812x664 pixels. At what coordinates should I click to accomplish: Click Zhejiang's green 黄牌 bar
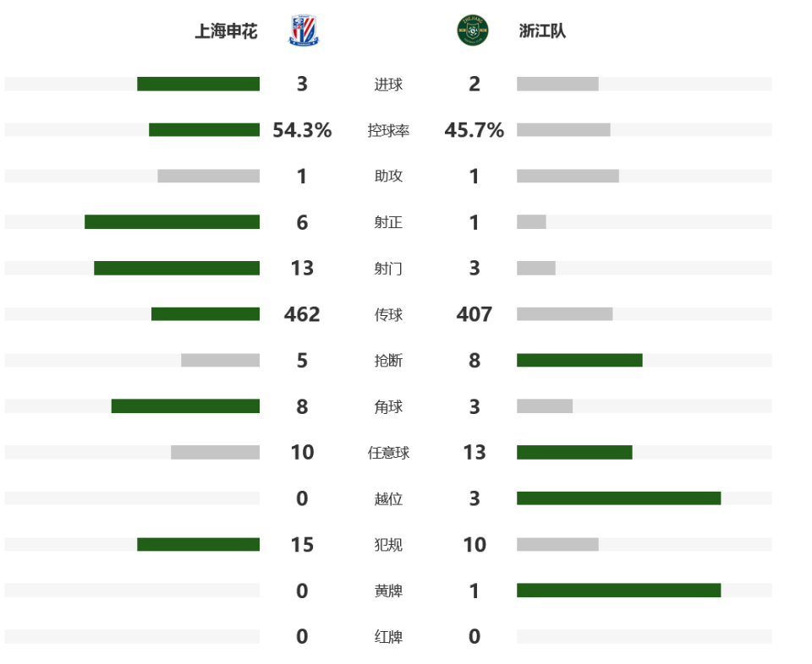(x=618, y=591)
